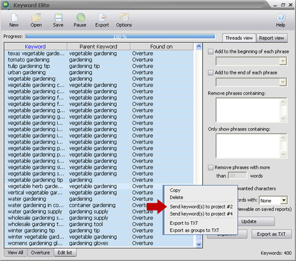Screen dimensions: 296x261
Task: Click the Keywords: 400 status text
Action: click(276, 253)
